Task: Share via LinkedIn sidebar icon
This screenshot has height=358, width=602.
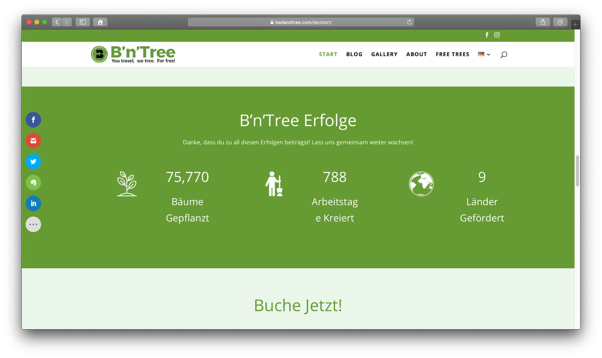Action: [33, 203]
